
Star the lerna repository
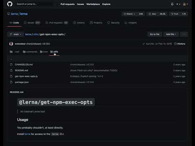pos(152,14)
